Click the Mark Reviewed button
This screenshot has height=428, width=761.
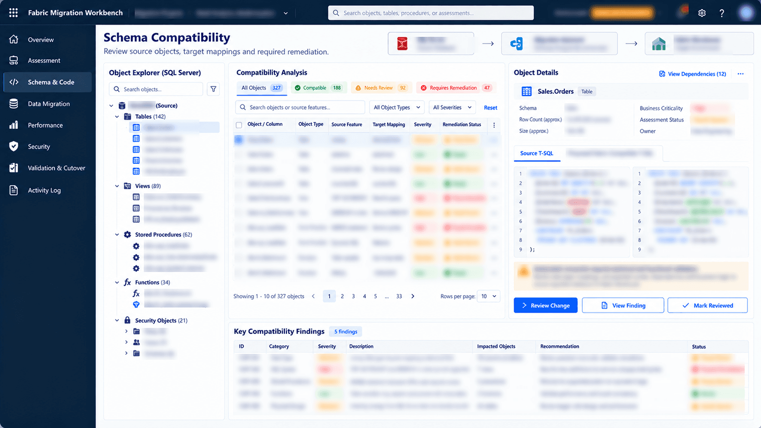click(x=708, y=306)
